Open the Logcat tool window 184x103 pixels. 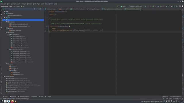coord(48,97)
